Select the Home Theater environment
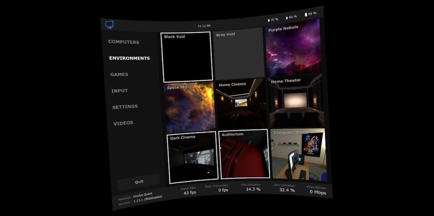Viewport: 434px width, 216px height. coord(296,101)
